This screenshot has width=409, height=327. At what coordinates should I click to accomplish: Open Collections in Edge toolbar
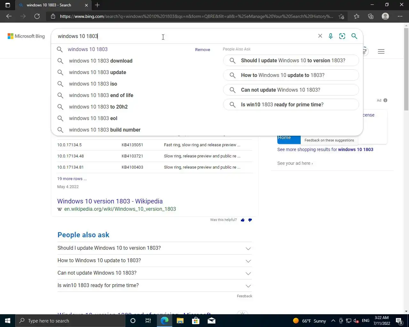[371, 16]
